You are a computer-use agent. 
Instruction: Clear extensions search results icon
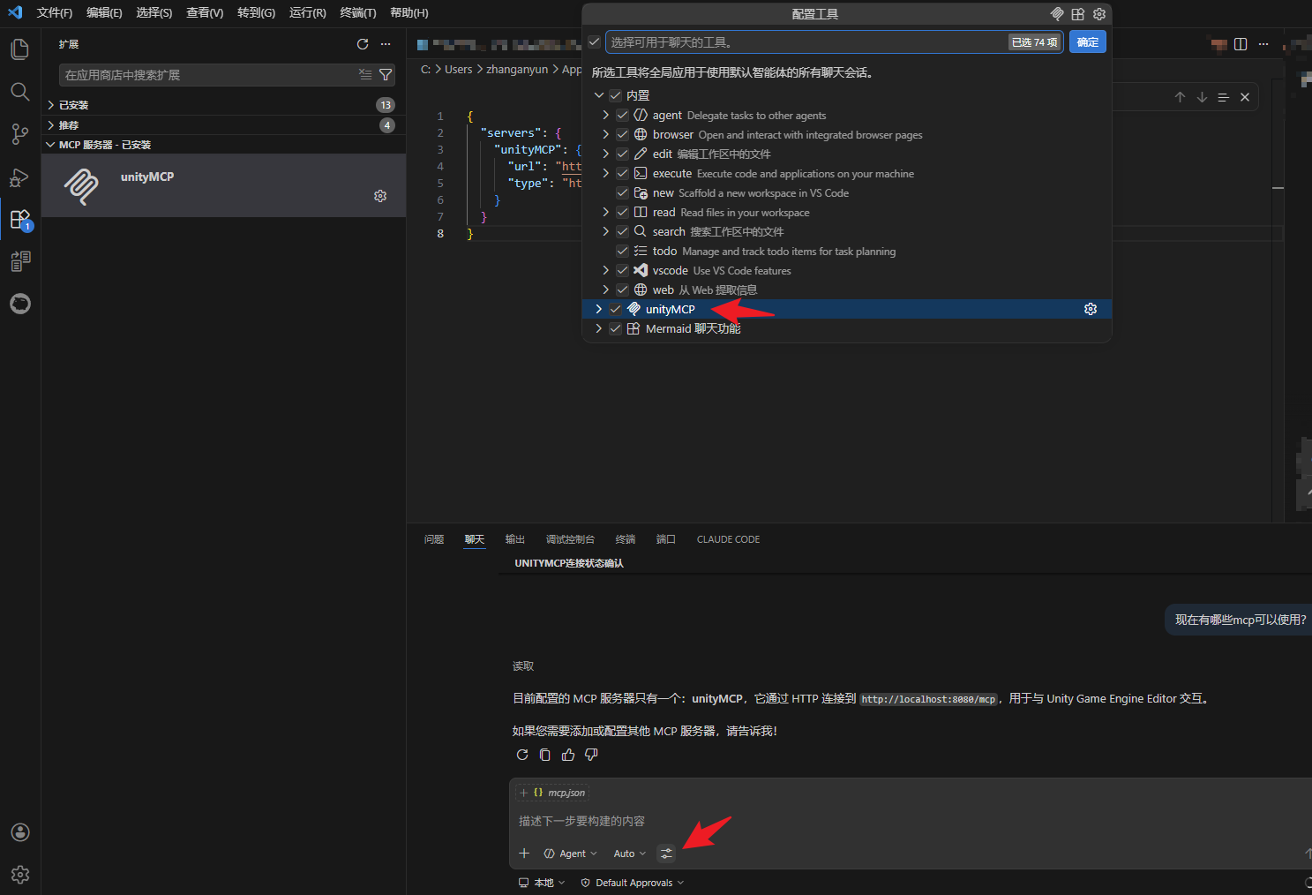365,75
